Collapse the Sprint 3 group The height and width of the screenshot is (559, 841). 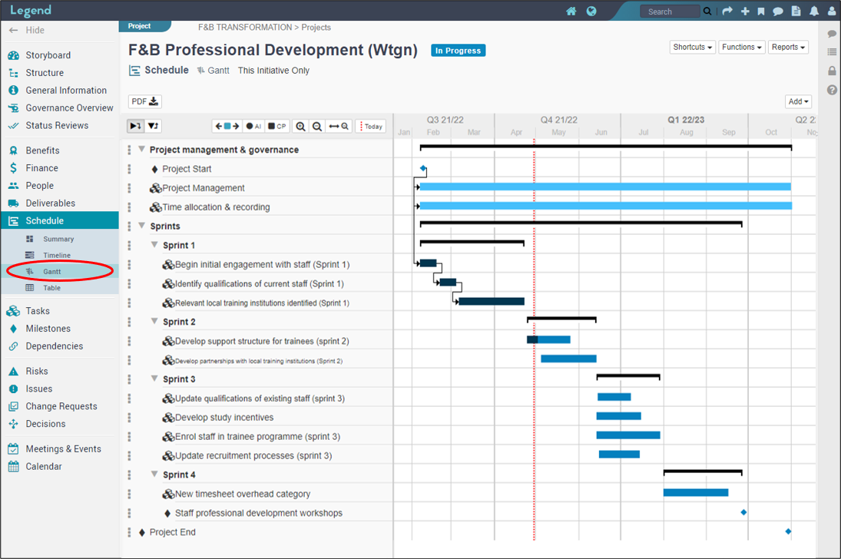point(154,379)
